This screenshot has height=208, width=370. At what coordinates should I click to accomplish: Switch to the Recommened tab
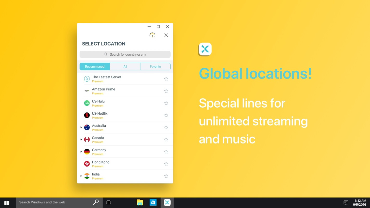[95, 67]
